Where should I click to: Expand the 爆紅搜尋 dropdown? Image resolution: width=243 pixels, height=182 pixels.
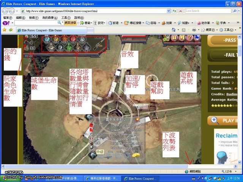point(143,23)
